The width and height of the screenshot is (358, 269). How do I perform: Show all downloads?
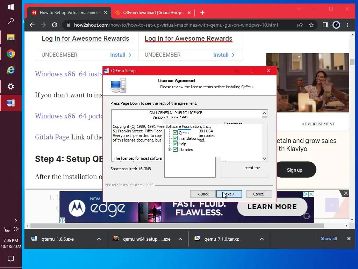[329, 239]
